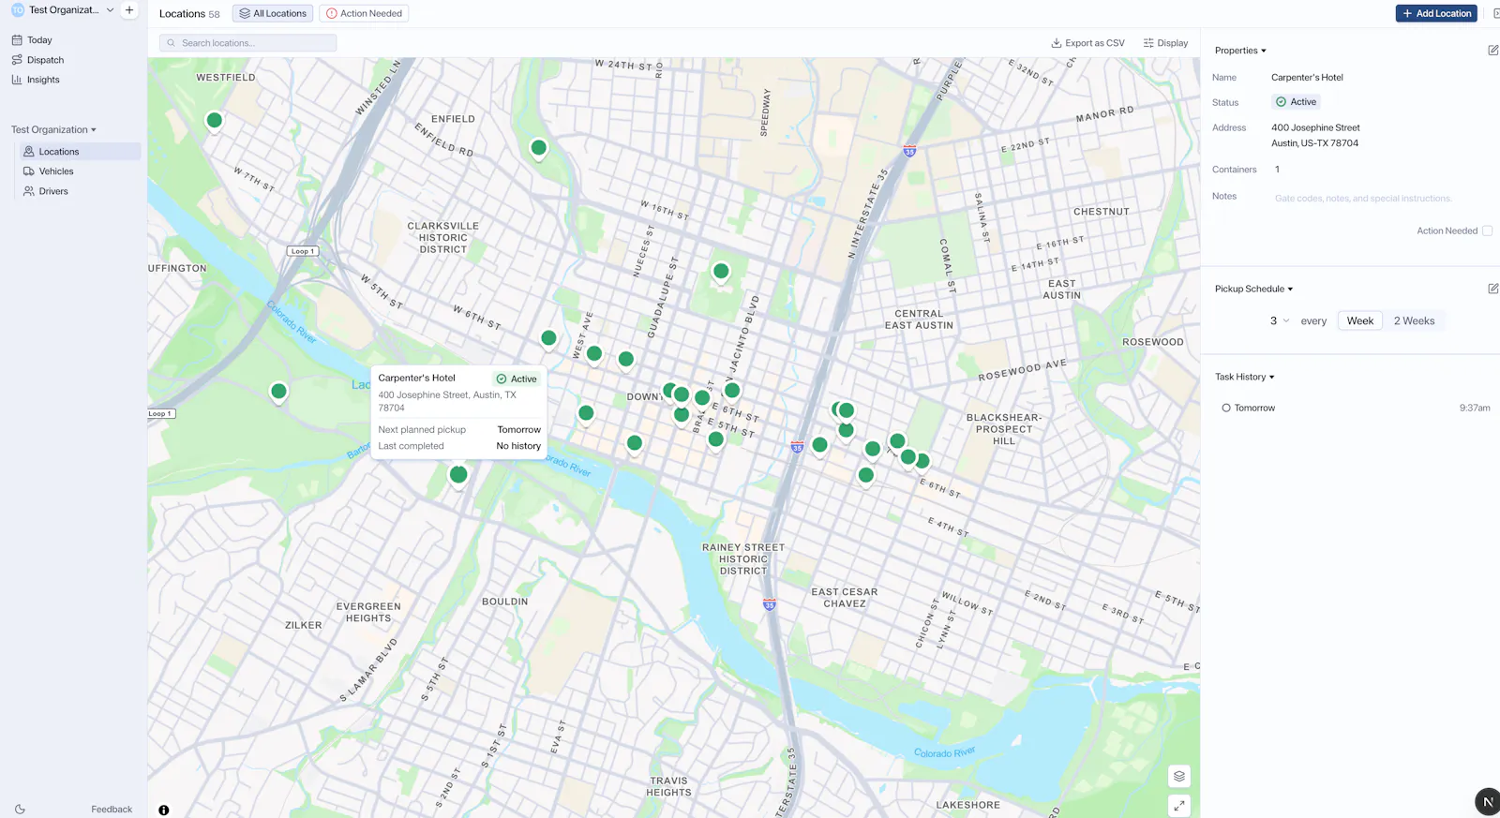Select the Week schedule option

click(x=1359, y=321)
